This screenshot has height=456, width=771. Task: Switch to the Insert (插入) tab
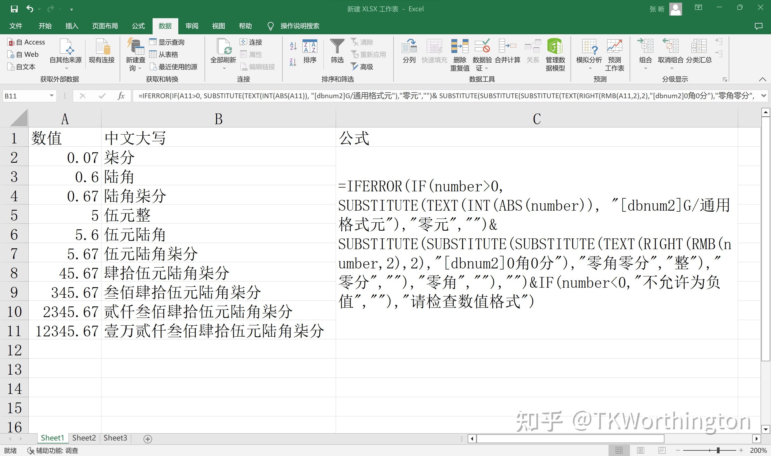pyautogui.click(x=71, y=26)
